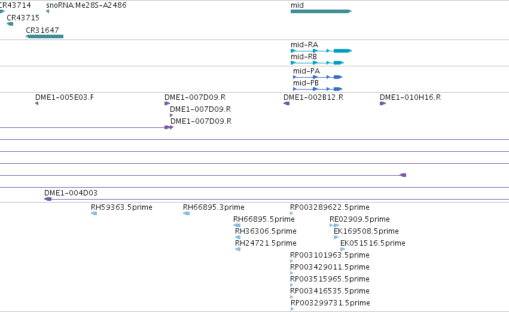Open the mid-RA transcript label
509x312 pixels.
pos(304,45)
